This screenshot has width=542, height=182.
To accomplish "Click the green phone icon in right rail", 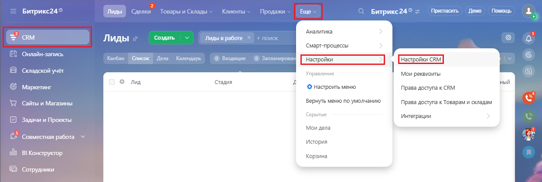I will click(528, 116).
